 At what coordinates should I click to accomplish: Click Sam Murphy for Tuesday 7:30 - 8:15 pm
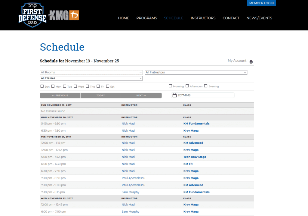[x=131, y=192]
